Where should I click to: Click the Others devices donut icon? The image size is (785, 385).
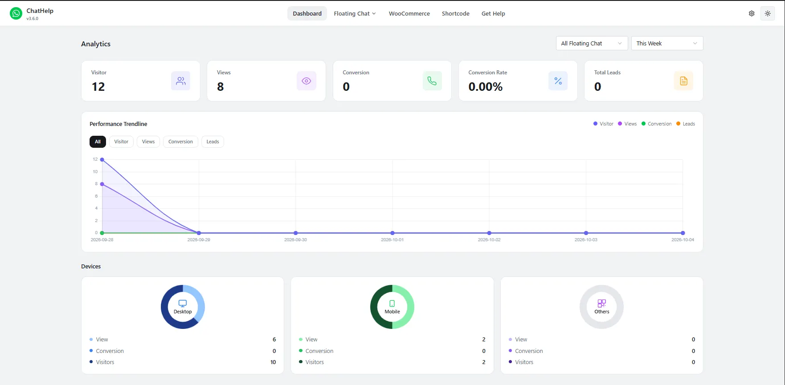coord(602,304)
